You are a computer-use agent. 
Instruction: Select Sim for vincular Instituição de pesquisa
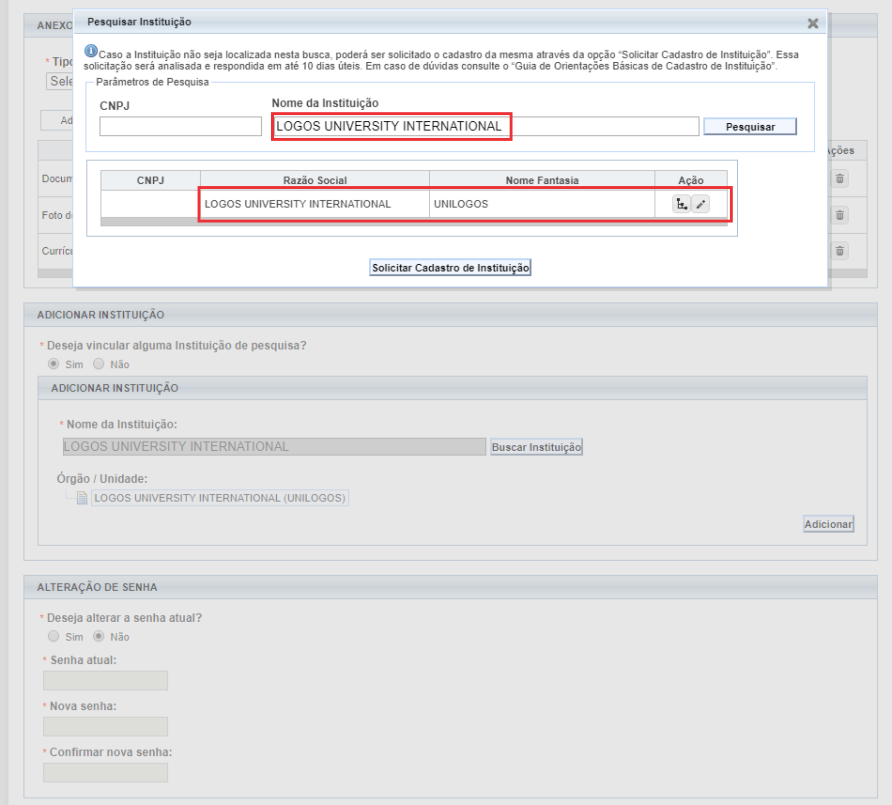coord(53,364)
